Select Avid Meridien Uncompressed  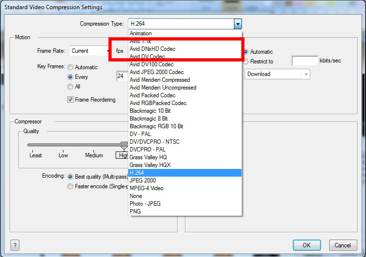click(185, 88)
